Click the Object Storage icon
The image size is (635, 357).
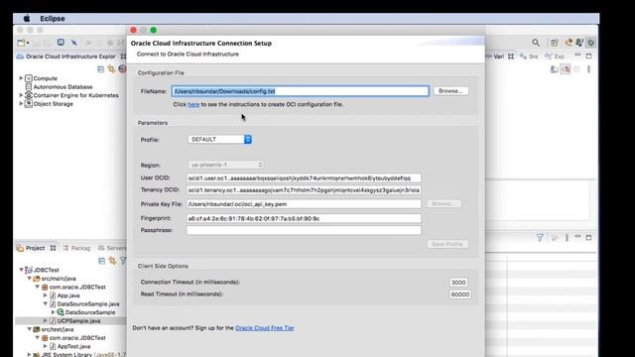(29, 103)
